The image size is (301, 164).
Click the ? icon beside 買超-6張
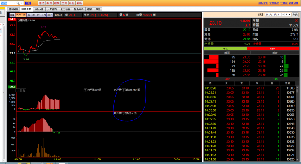[124, 113]
